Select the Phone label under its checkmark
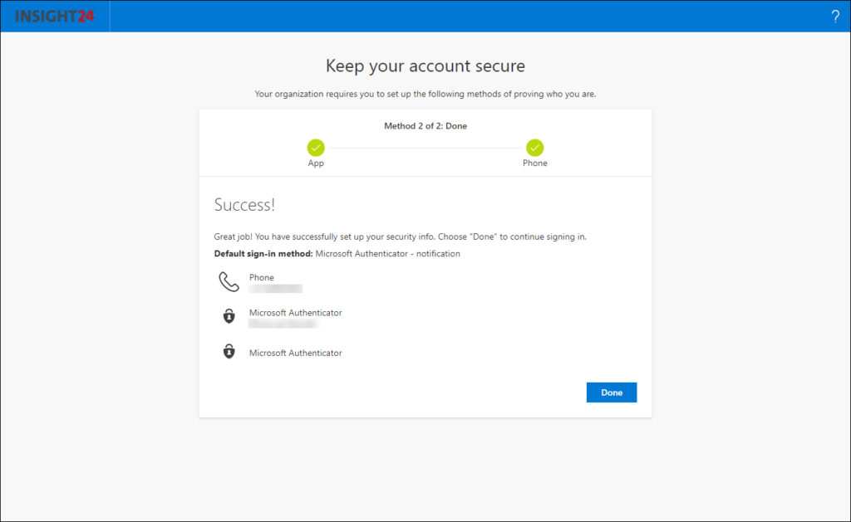The width and height of the screenshot is (851, 522). (534, 163)
